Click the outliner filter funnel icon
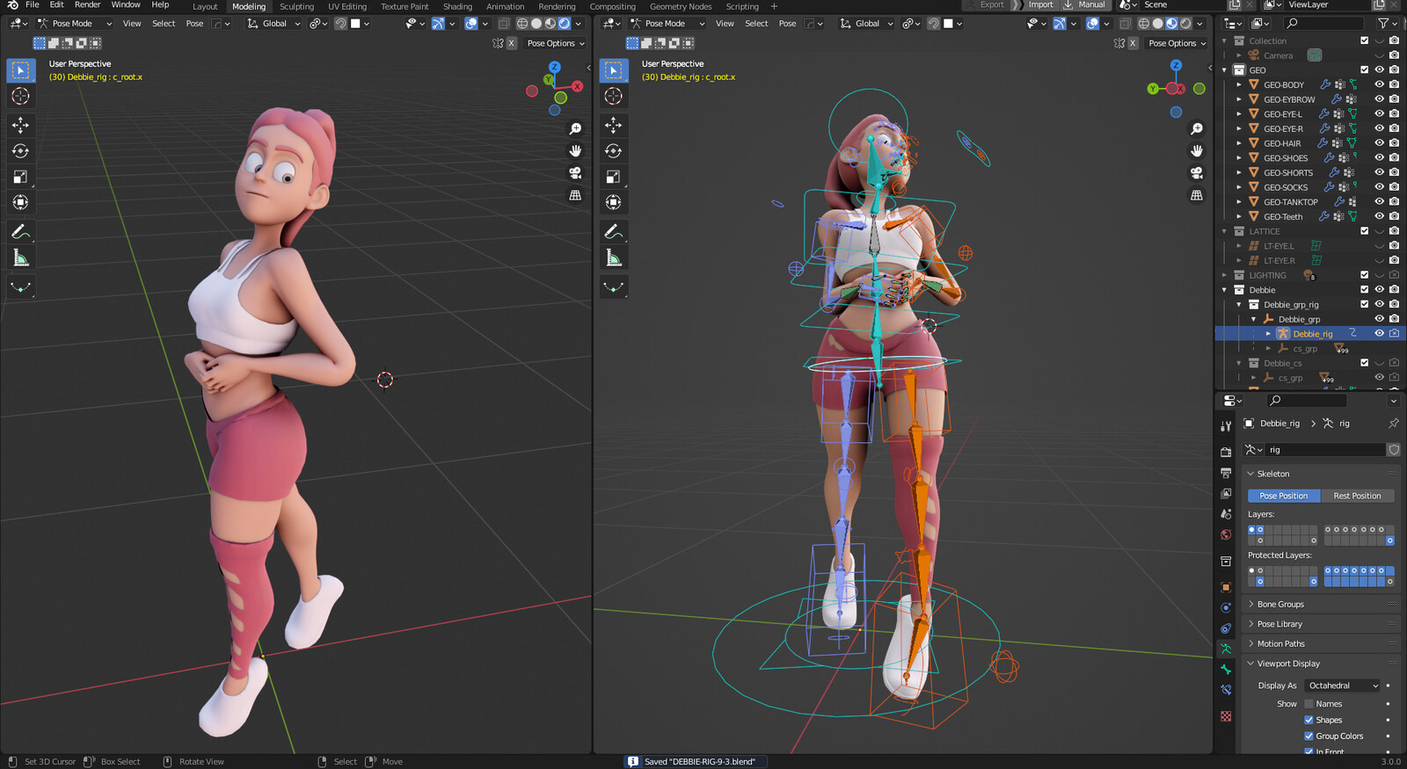The width and height of the screenshot is (1407, 769). tap(1383, 24)
